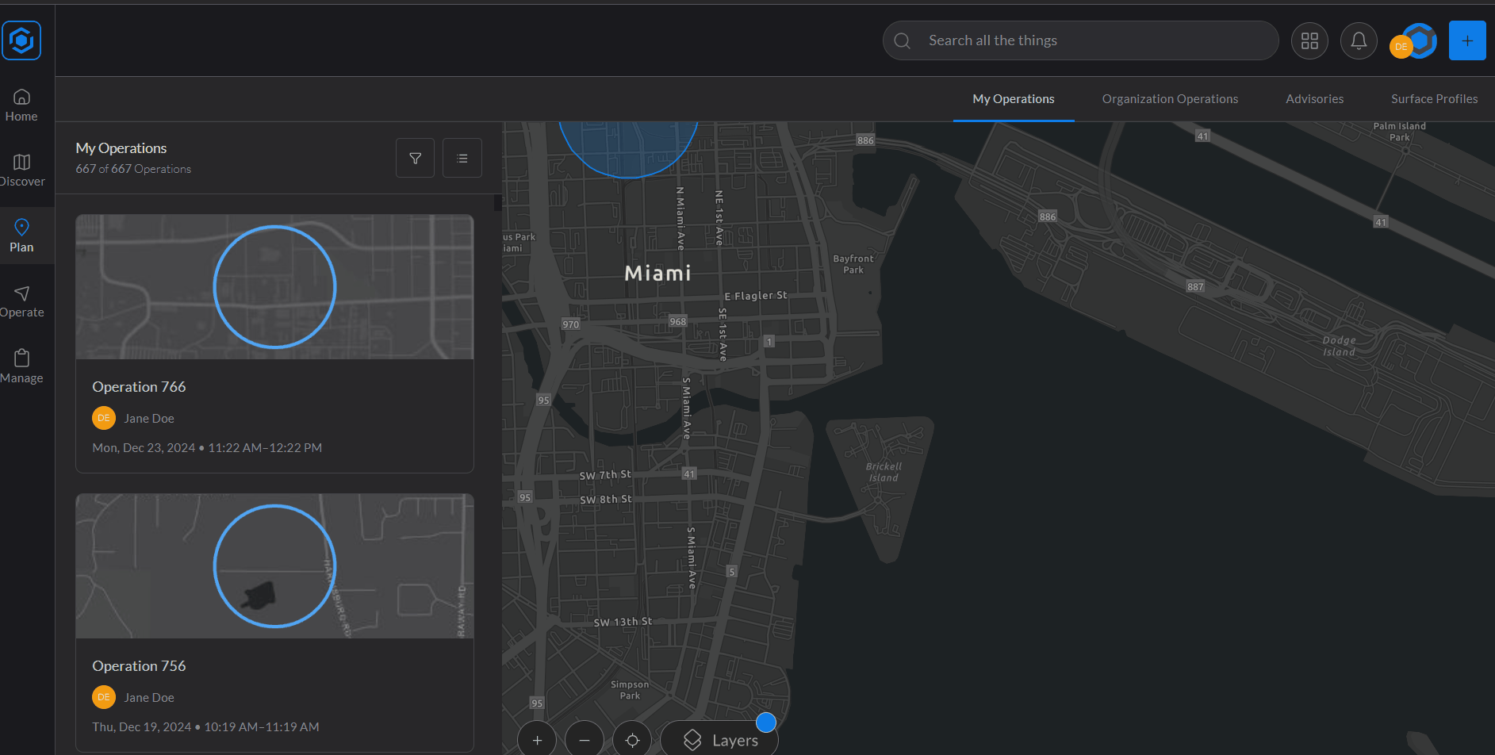Open the Manage section
1495x755 pixels.
tap(21, 367)
